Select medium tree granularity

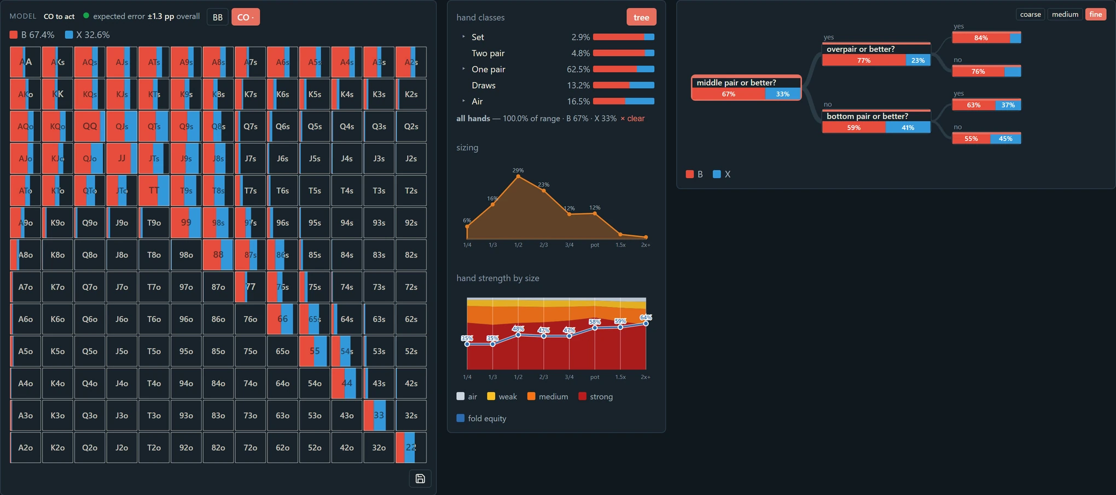click(1065, 14)
